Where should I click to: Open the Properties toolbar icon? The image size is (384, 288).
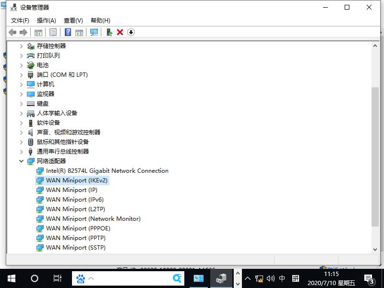tap(52, 32)
